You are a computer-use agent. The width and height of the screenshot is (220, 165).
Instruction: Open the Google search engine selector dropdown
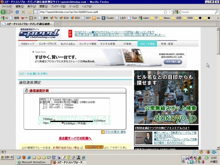pyautogui.click(x=177, y=12)
